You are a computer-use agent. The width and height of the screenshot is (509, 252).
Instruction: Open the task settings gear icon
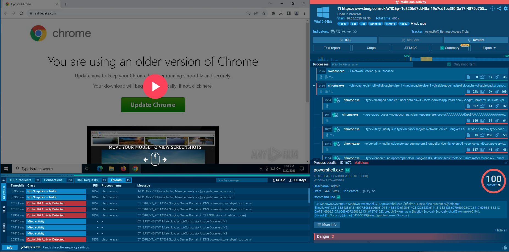506,8
